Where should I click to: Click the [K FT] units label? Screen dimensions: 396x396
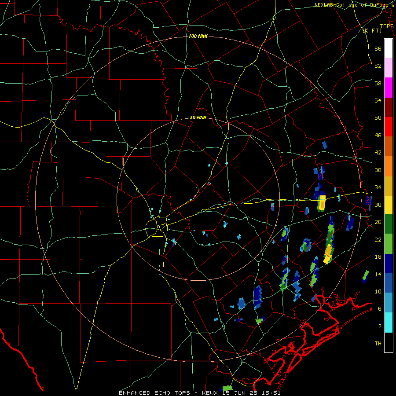(x=372, y=30)
